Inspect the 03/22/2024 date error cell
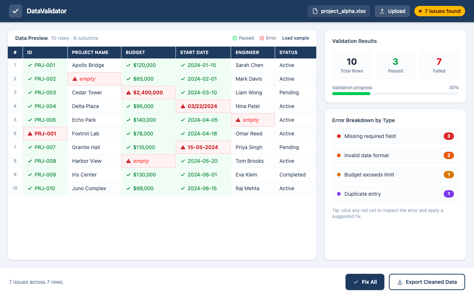The height and width of the screenshot is (296, 474). pyautogui.click(x=203, y=106)
